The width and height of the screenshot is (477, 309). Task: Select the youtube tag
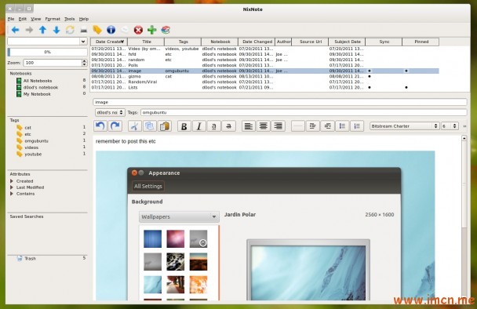click(x=33, y=154)
